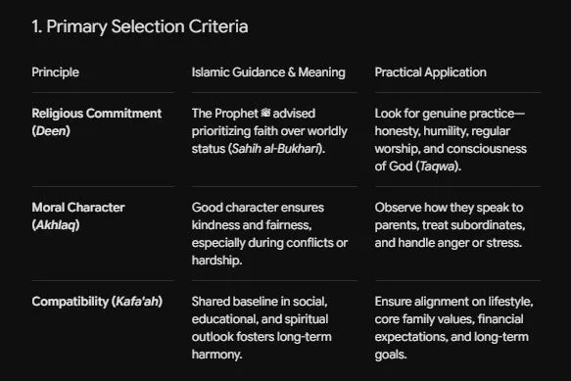Click the word harmony in Compatibility row
Image resolution: width=571 pixels, height=381 pixels.
pyautogui.click(x=214, y=355)
